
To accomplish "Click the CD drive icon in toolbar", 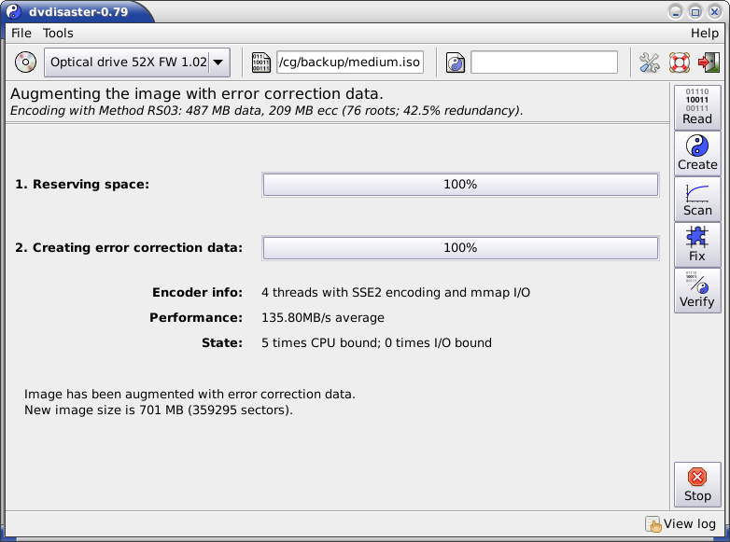I will click(x=26, y=63).
